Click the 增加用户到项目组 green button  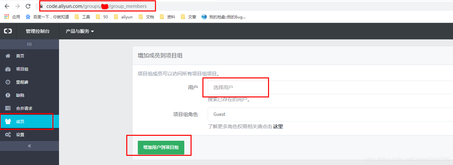161,148
